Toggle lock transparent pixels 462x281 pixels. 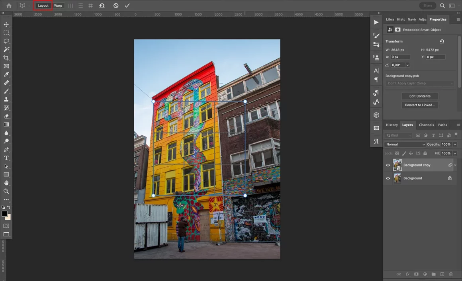(397, 154)
